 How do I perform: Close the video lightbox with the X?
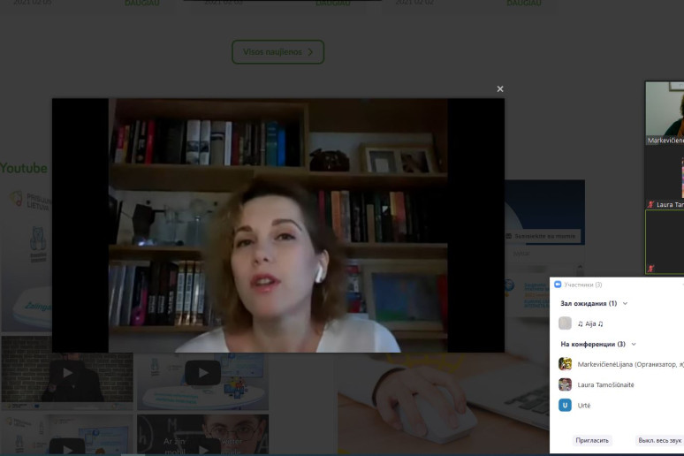pos(500,89)
